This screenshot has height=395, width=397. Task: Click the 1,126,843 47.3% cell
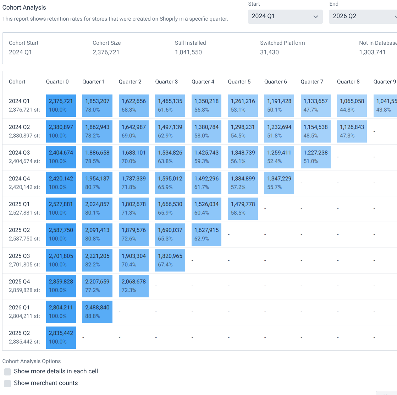click(x=352, y=131)
